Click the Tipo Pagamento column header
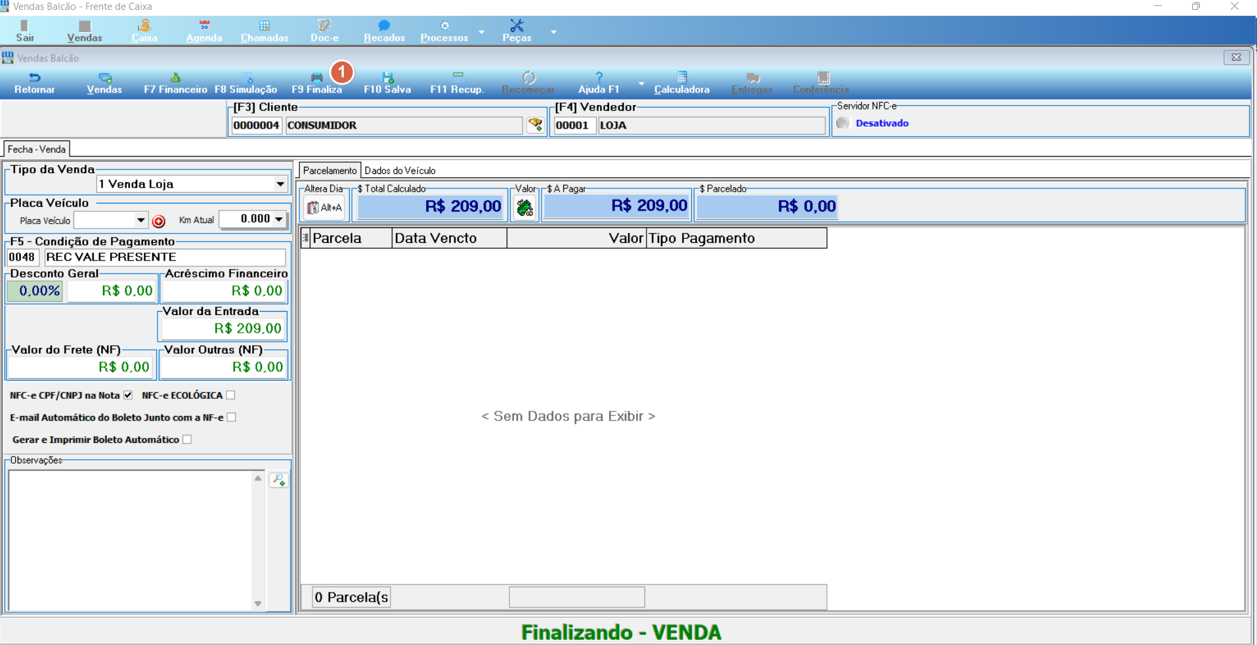 pos(736,238)
